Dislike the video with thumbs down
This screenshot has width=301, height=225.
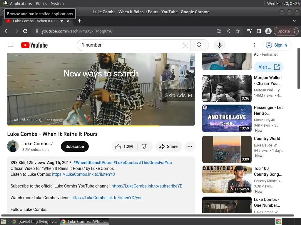point(145,146)
